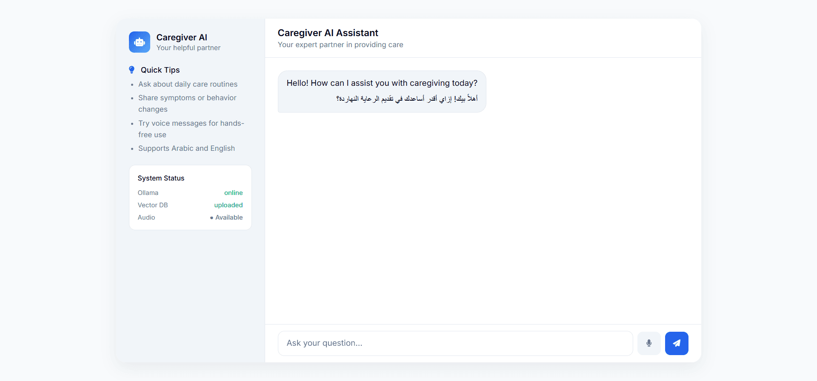Open the Caregiver AI sidebar menu heading
The height and width of the screenshot is (381, 817).
tap(182, 37)
